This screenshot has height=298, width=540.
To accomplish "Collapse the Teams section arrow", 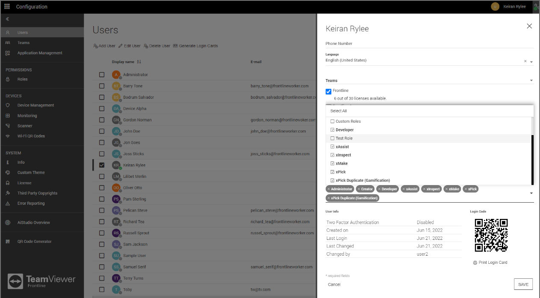I will [x=531, y=80].
